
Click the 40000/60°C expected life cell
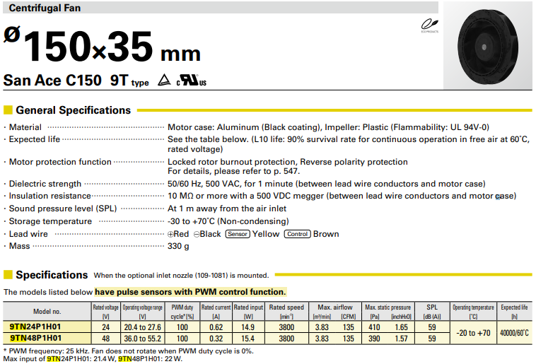(x=514, y=333)
